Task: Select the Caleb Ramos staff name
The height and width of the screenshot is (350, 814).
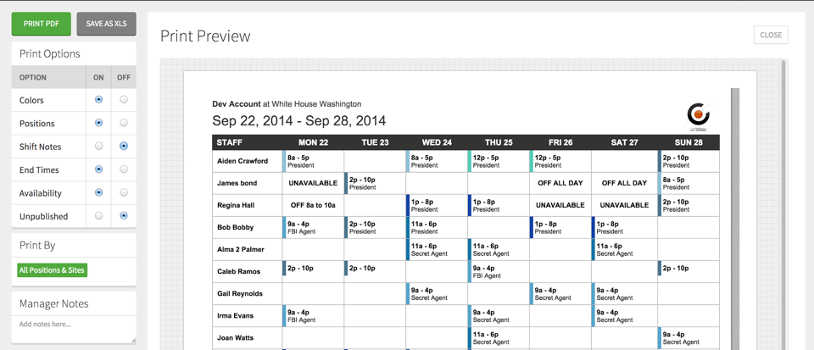Action: click(239, 271)
